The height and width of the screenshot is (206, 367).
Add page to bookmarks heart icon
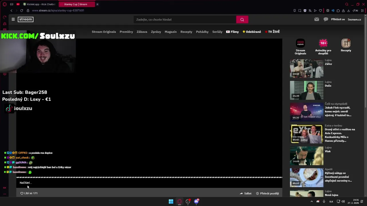[x=320, y=11]
